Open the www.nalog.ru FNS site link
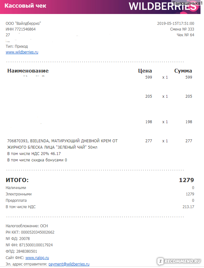 (37, 257)
